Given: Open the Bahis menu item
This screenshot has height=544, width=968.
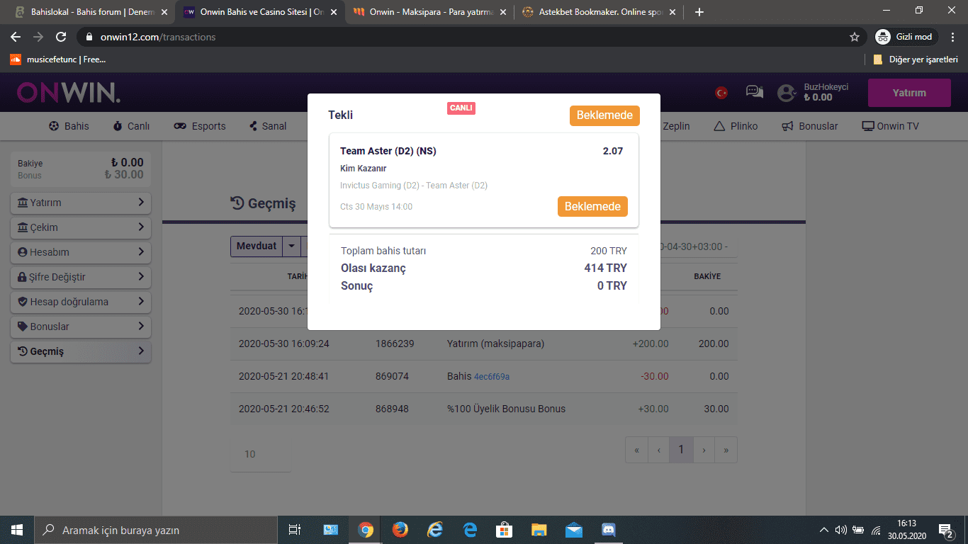Looking at the screenshot, I should tap(69, 126).
